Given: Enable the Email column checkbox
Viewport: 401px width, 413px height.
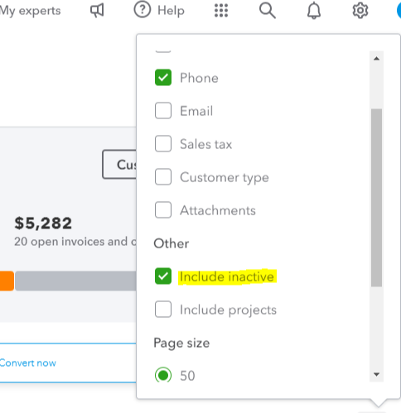Looking at the screenshot, I should click(163, 111).
